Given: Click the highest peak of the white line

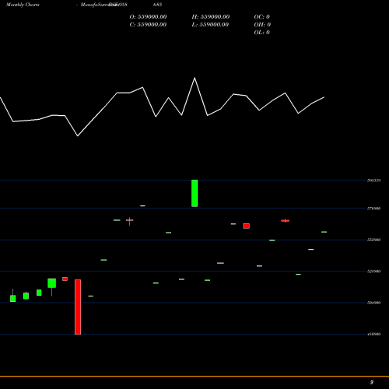Looking at the screenshot, I should (194, 78).
